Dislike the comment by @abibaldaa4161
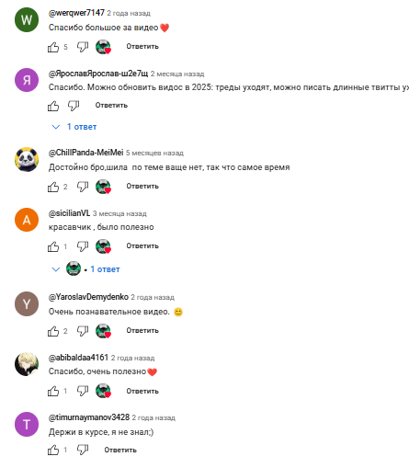 click(x=83, y=391)
